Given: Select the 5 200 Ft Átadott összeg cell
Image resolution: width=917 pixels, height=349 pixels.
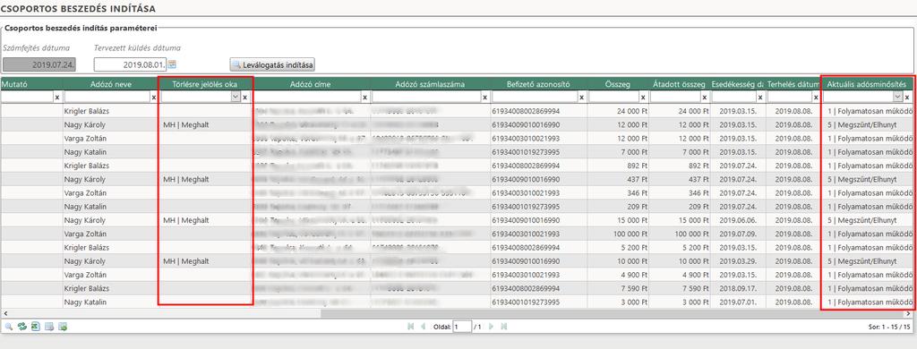Looking at the screenshot, I should click(679, 248).
